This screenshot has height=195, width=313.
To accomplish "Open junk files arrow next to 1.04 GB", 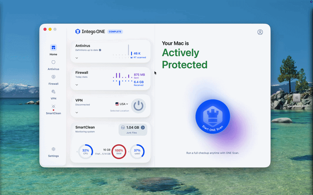I will pyautogui.click(x=143, y=128).
